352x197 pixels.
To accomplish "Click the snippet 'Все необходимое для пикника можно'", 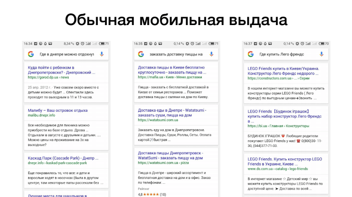I will 64,135.
